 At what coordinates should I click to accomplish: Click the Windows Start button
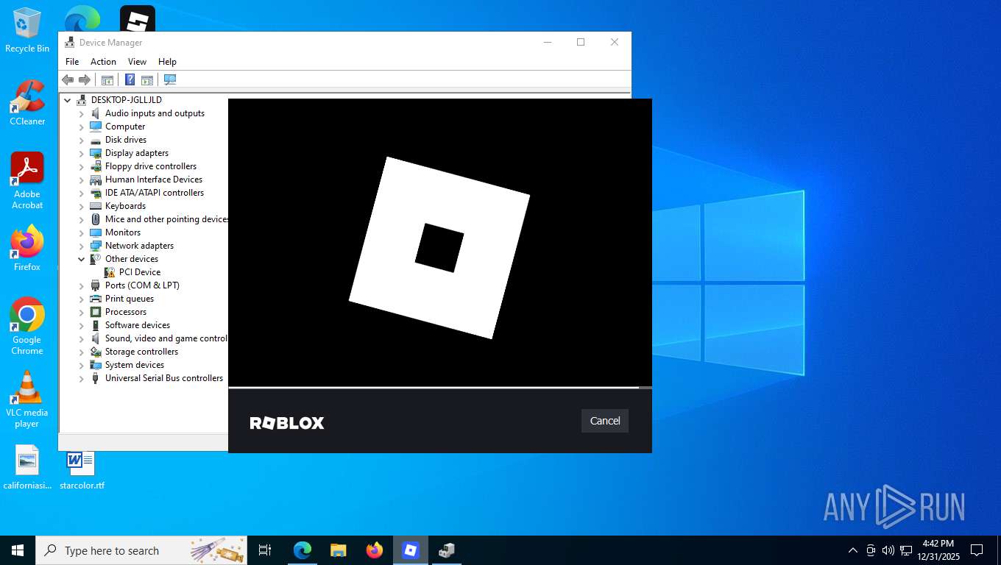pos(18,550)
